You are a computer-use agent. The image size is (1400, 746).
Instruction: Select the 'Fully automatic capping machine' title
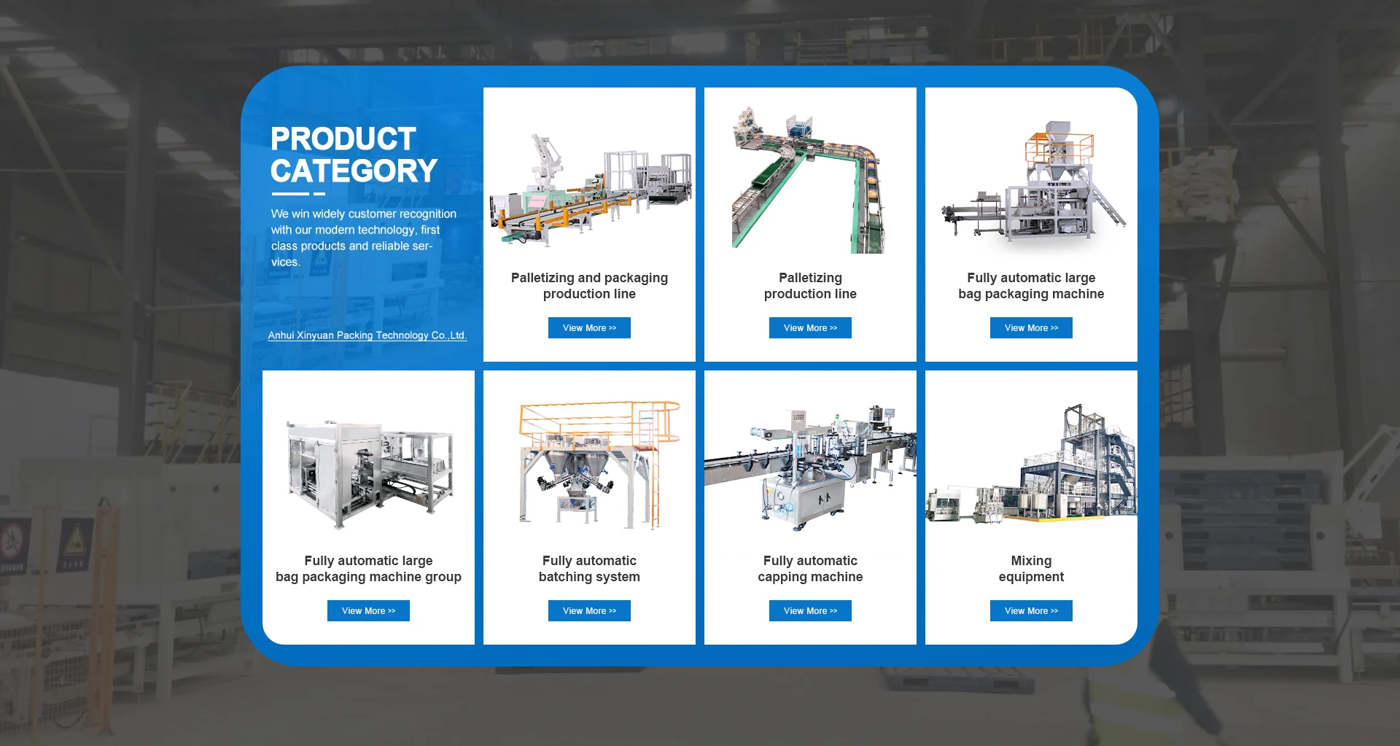pyautogui.click(x=810, y=569)
